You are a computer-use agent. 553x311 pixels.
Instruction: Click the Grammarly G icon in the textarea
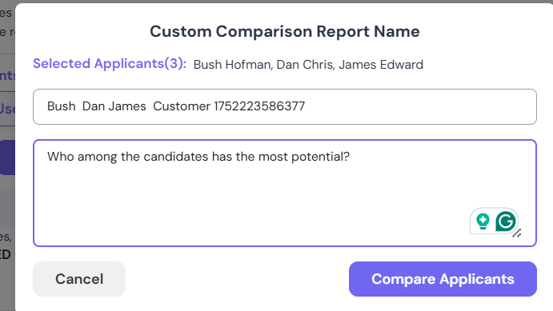(x=506, y=221)
